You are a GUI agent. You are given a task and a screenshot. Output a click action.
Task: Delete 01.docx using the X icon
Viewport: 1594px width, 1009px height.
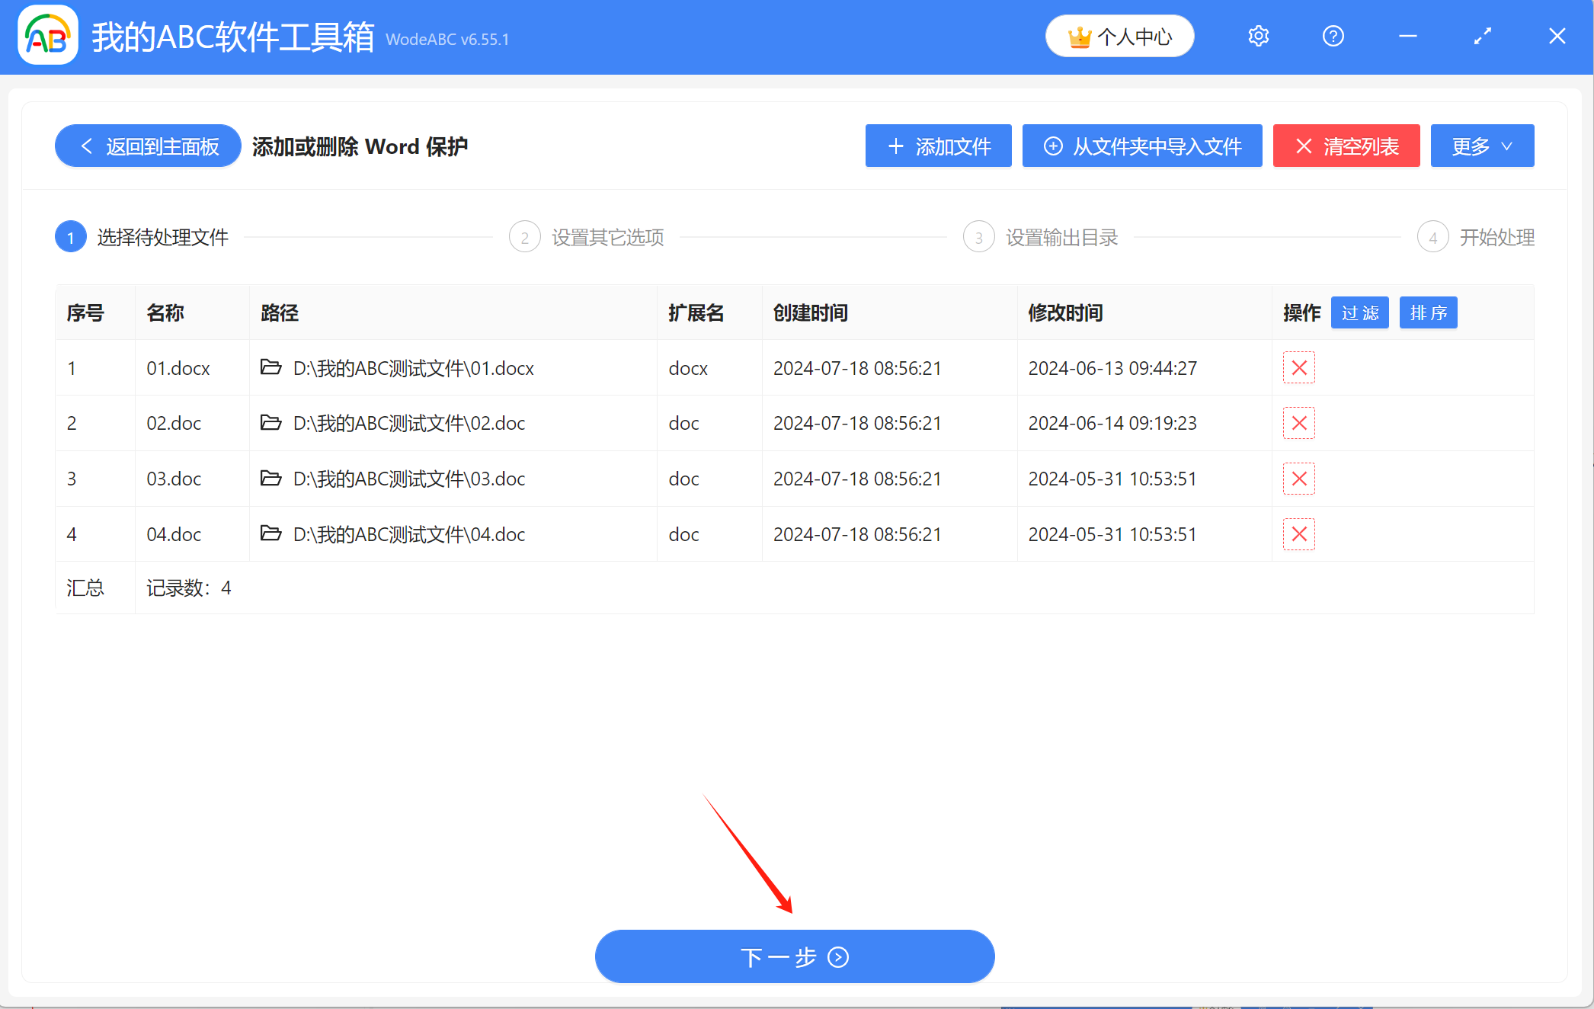pos(1298,367)
